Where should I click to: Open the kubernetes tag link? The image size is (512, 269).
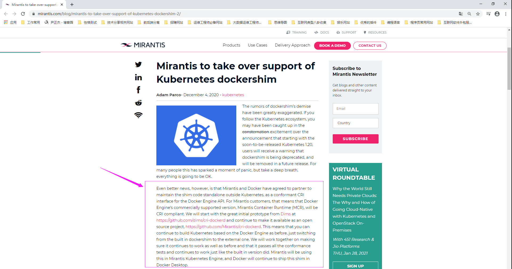click(233, 95)
